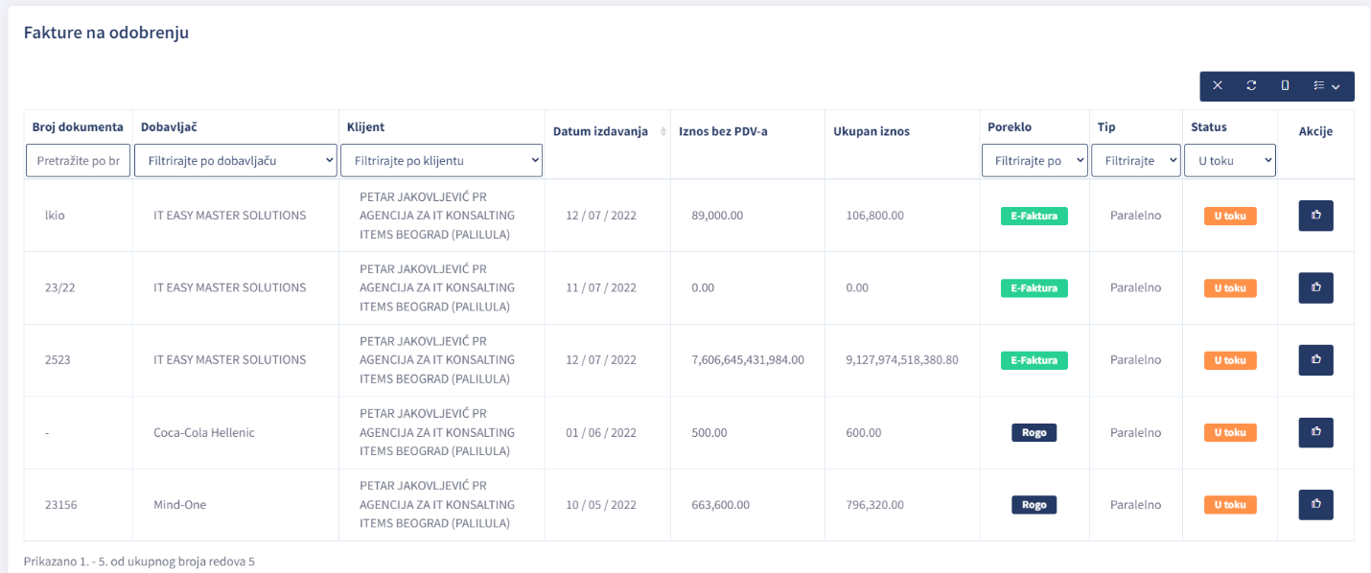
Task: Open the column list dropdown in toolbar
Action: [x=1327, y=85]
